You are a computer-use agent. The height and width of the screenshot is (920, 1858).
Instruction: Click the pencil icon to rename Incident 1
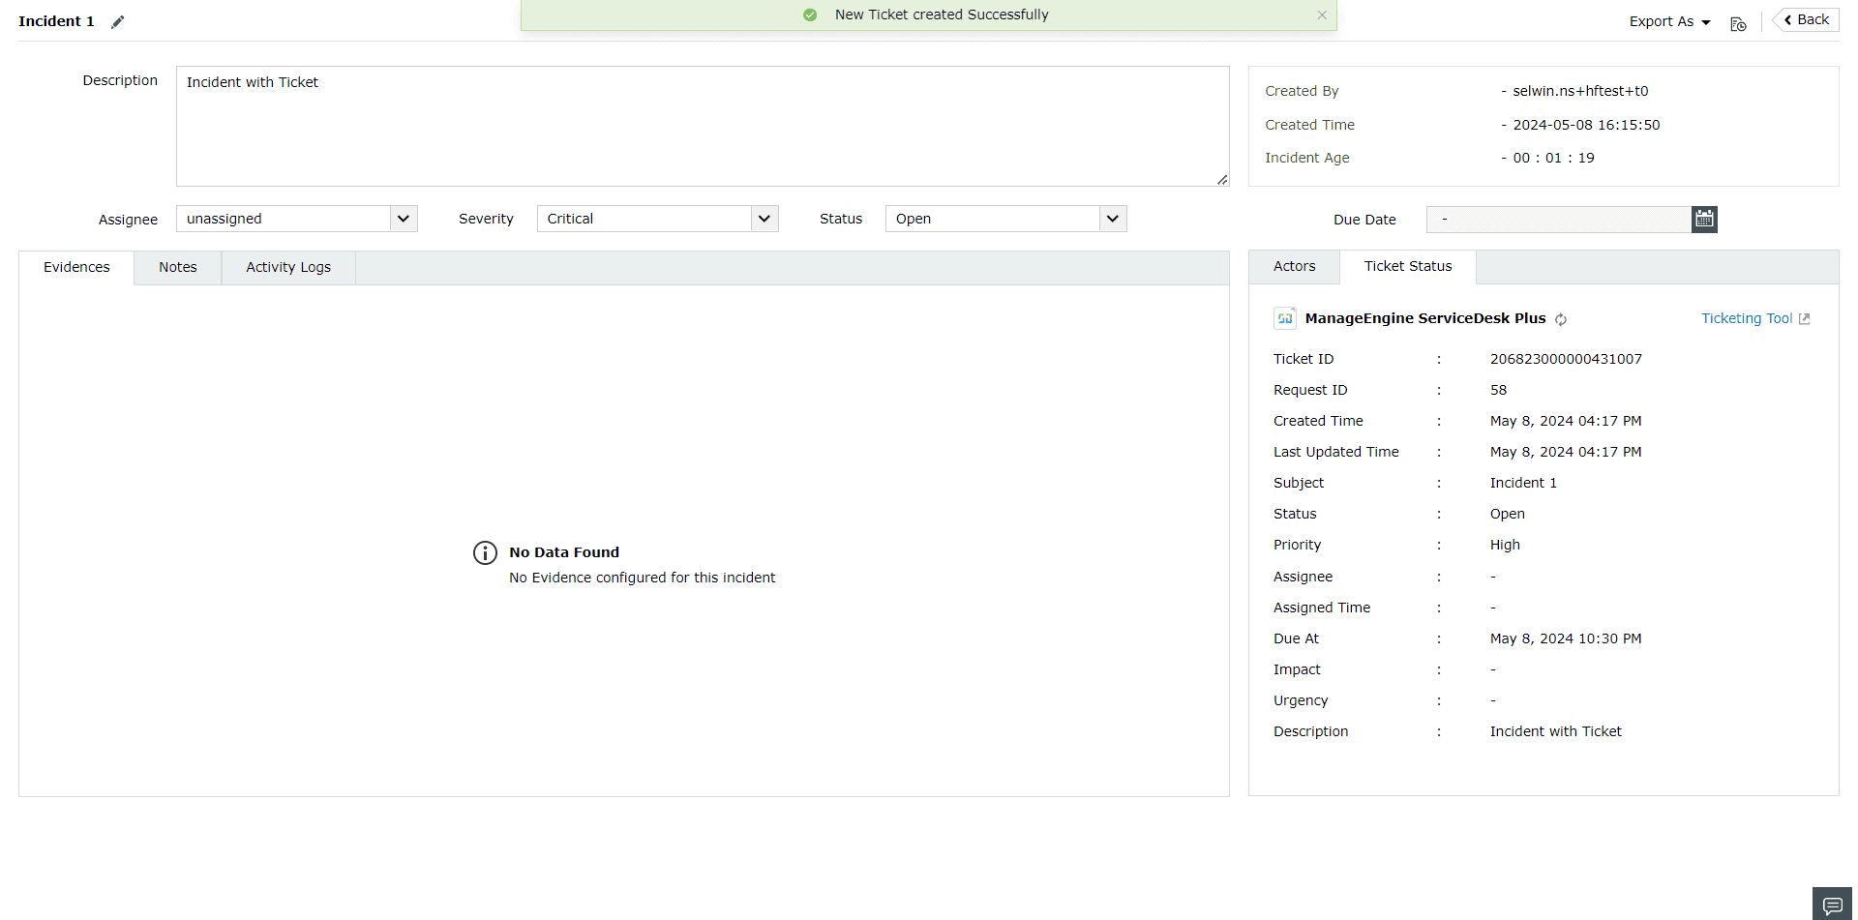[117, 20]
